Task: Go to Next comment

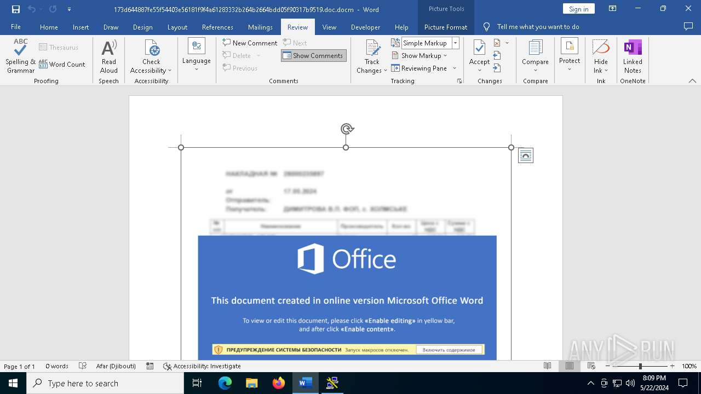Action: [295, 43]
